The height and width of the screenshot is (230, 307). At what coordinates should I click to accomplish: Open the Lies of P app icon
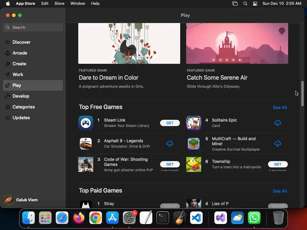194,204
